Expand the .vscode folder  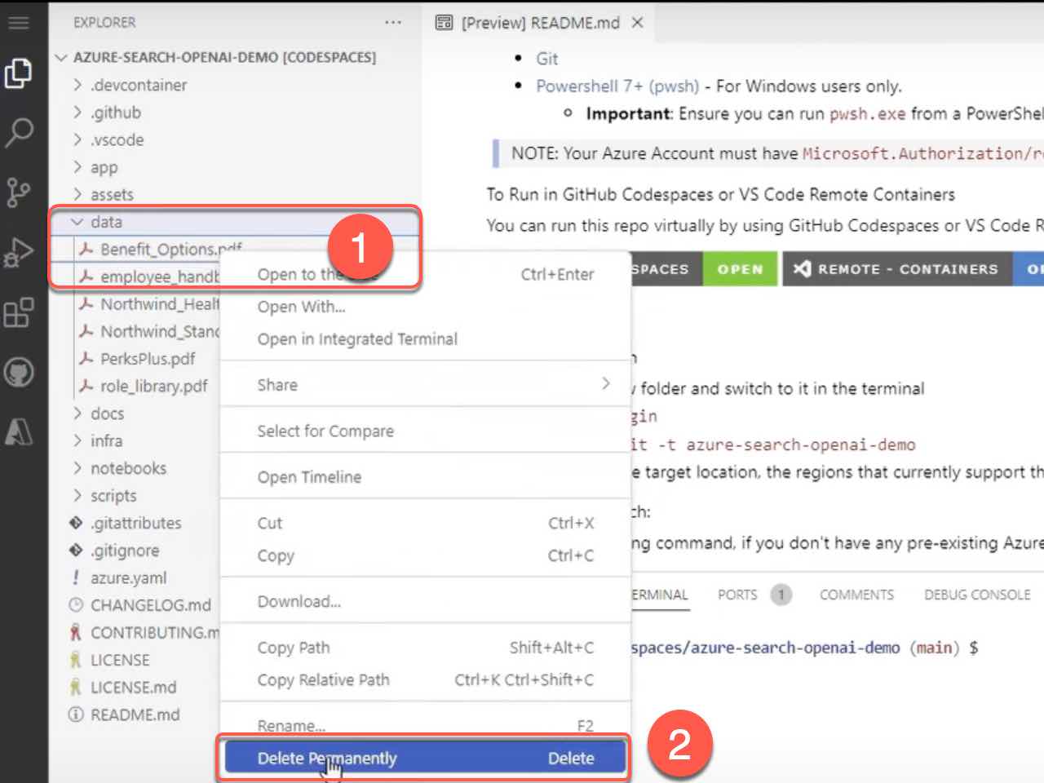[108, 139]
